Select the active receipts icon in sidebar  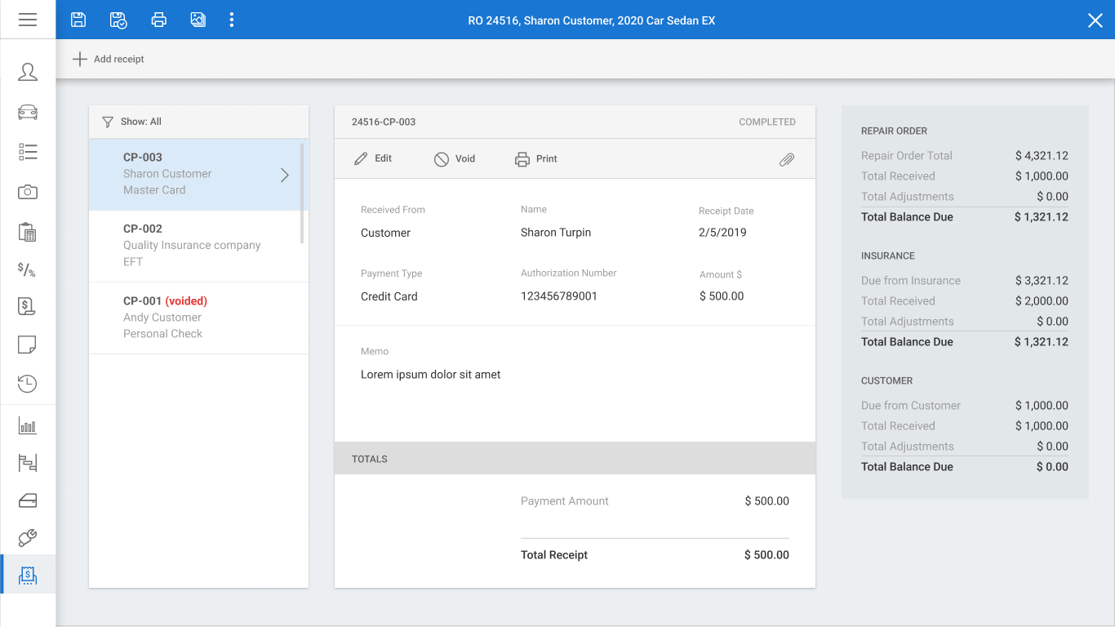28,576
